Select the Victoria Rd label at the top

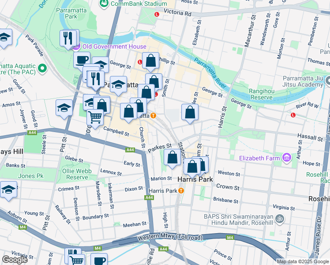click(177, 12)
